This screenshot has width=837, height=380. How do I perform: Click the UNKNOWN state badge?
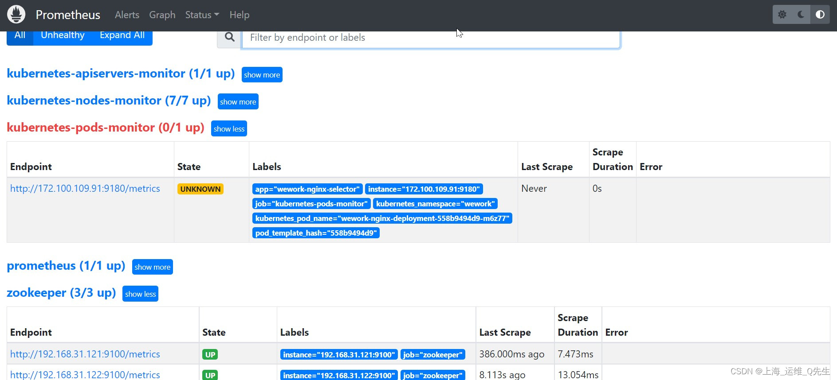200,189
